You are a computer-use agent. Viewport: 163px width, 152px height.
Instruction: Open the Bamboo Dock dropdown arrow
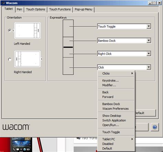click(x=149, y=40)
